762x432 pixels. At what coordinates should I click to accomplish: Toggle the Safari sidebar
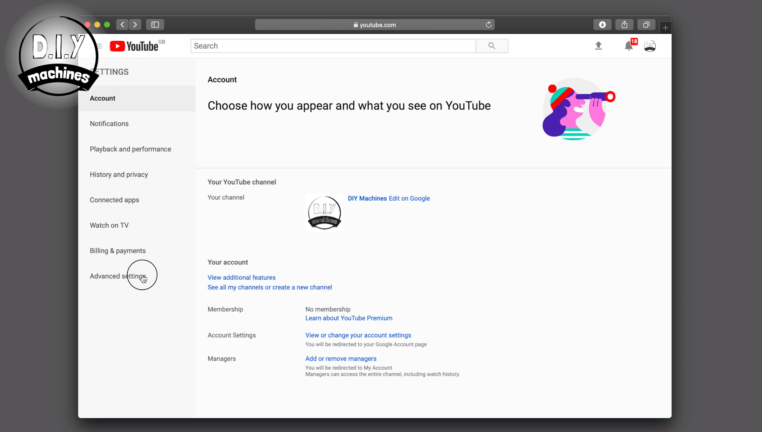[155, 24]
